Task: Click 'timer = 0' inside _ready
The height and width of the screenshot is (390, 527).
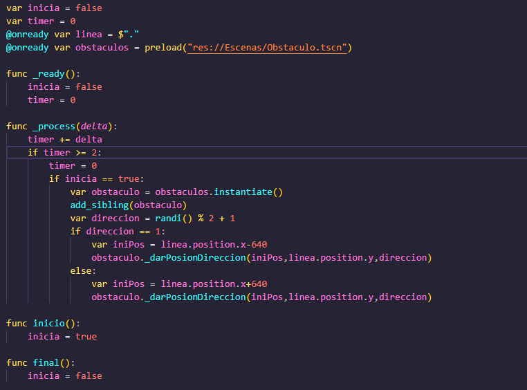Action: coord(51,100)
